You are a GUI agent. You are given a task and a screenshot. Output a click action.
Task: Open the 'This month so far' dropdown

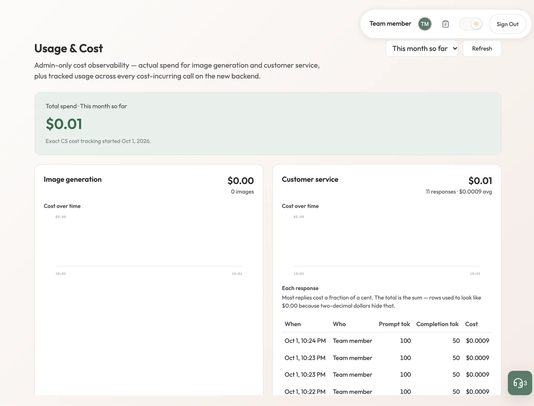coord(422,48)
